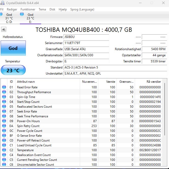Click the attribute list vertical scrollbar
This screenshot has height=169, width=169.
pyautogui.click(x=165, y=109)
